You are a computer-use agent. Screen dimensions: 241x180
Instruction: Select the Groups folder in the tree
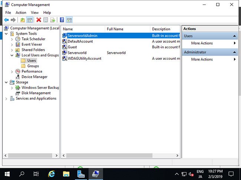(x=33, y=66)
